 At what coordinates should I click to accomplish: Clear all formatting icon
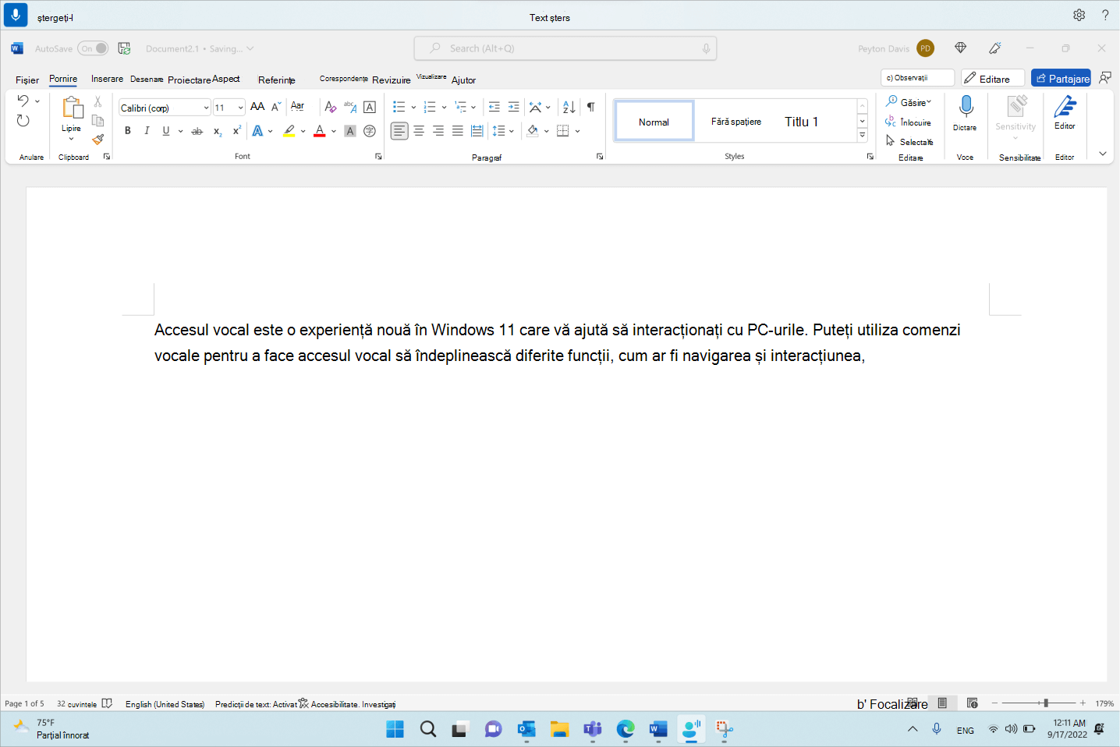pos(331,107)
